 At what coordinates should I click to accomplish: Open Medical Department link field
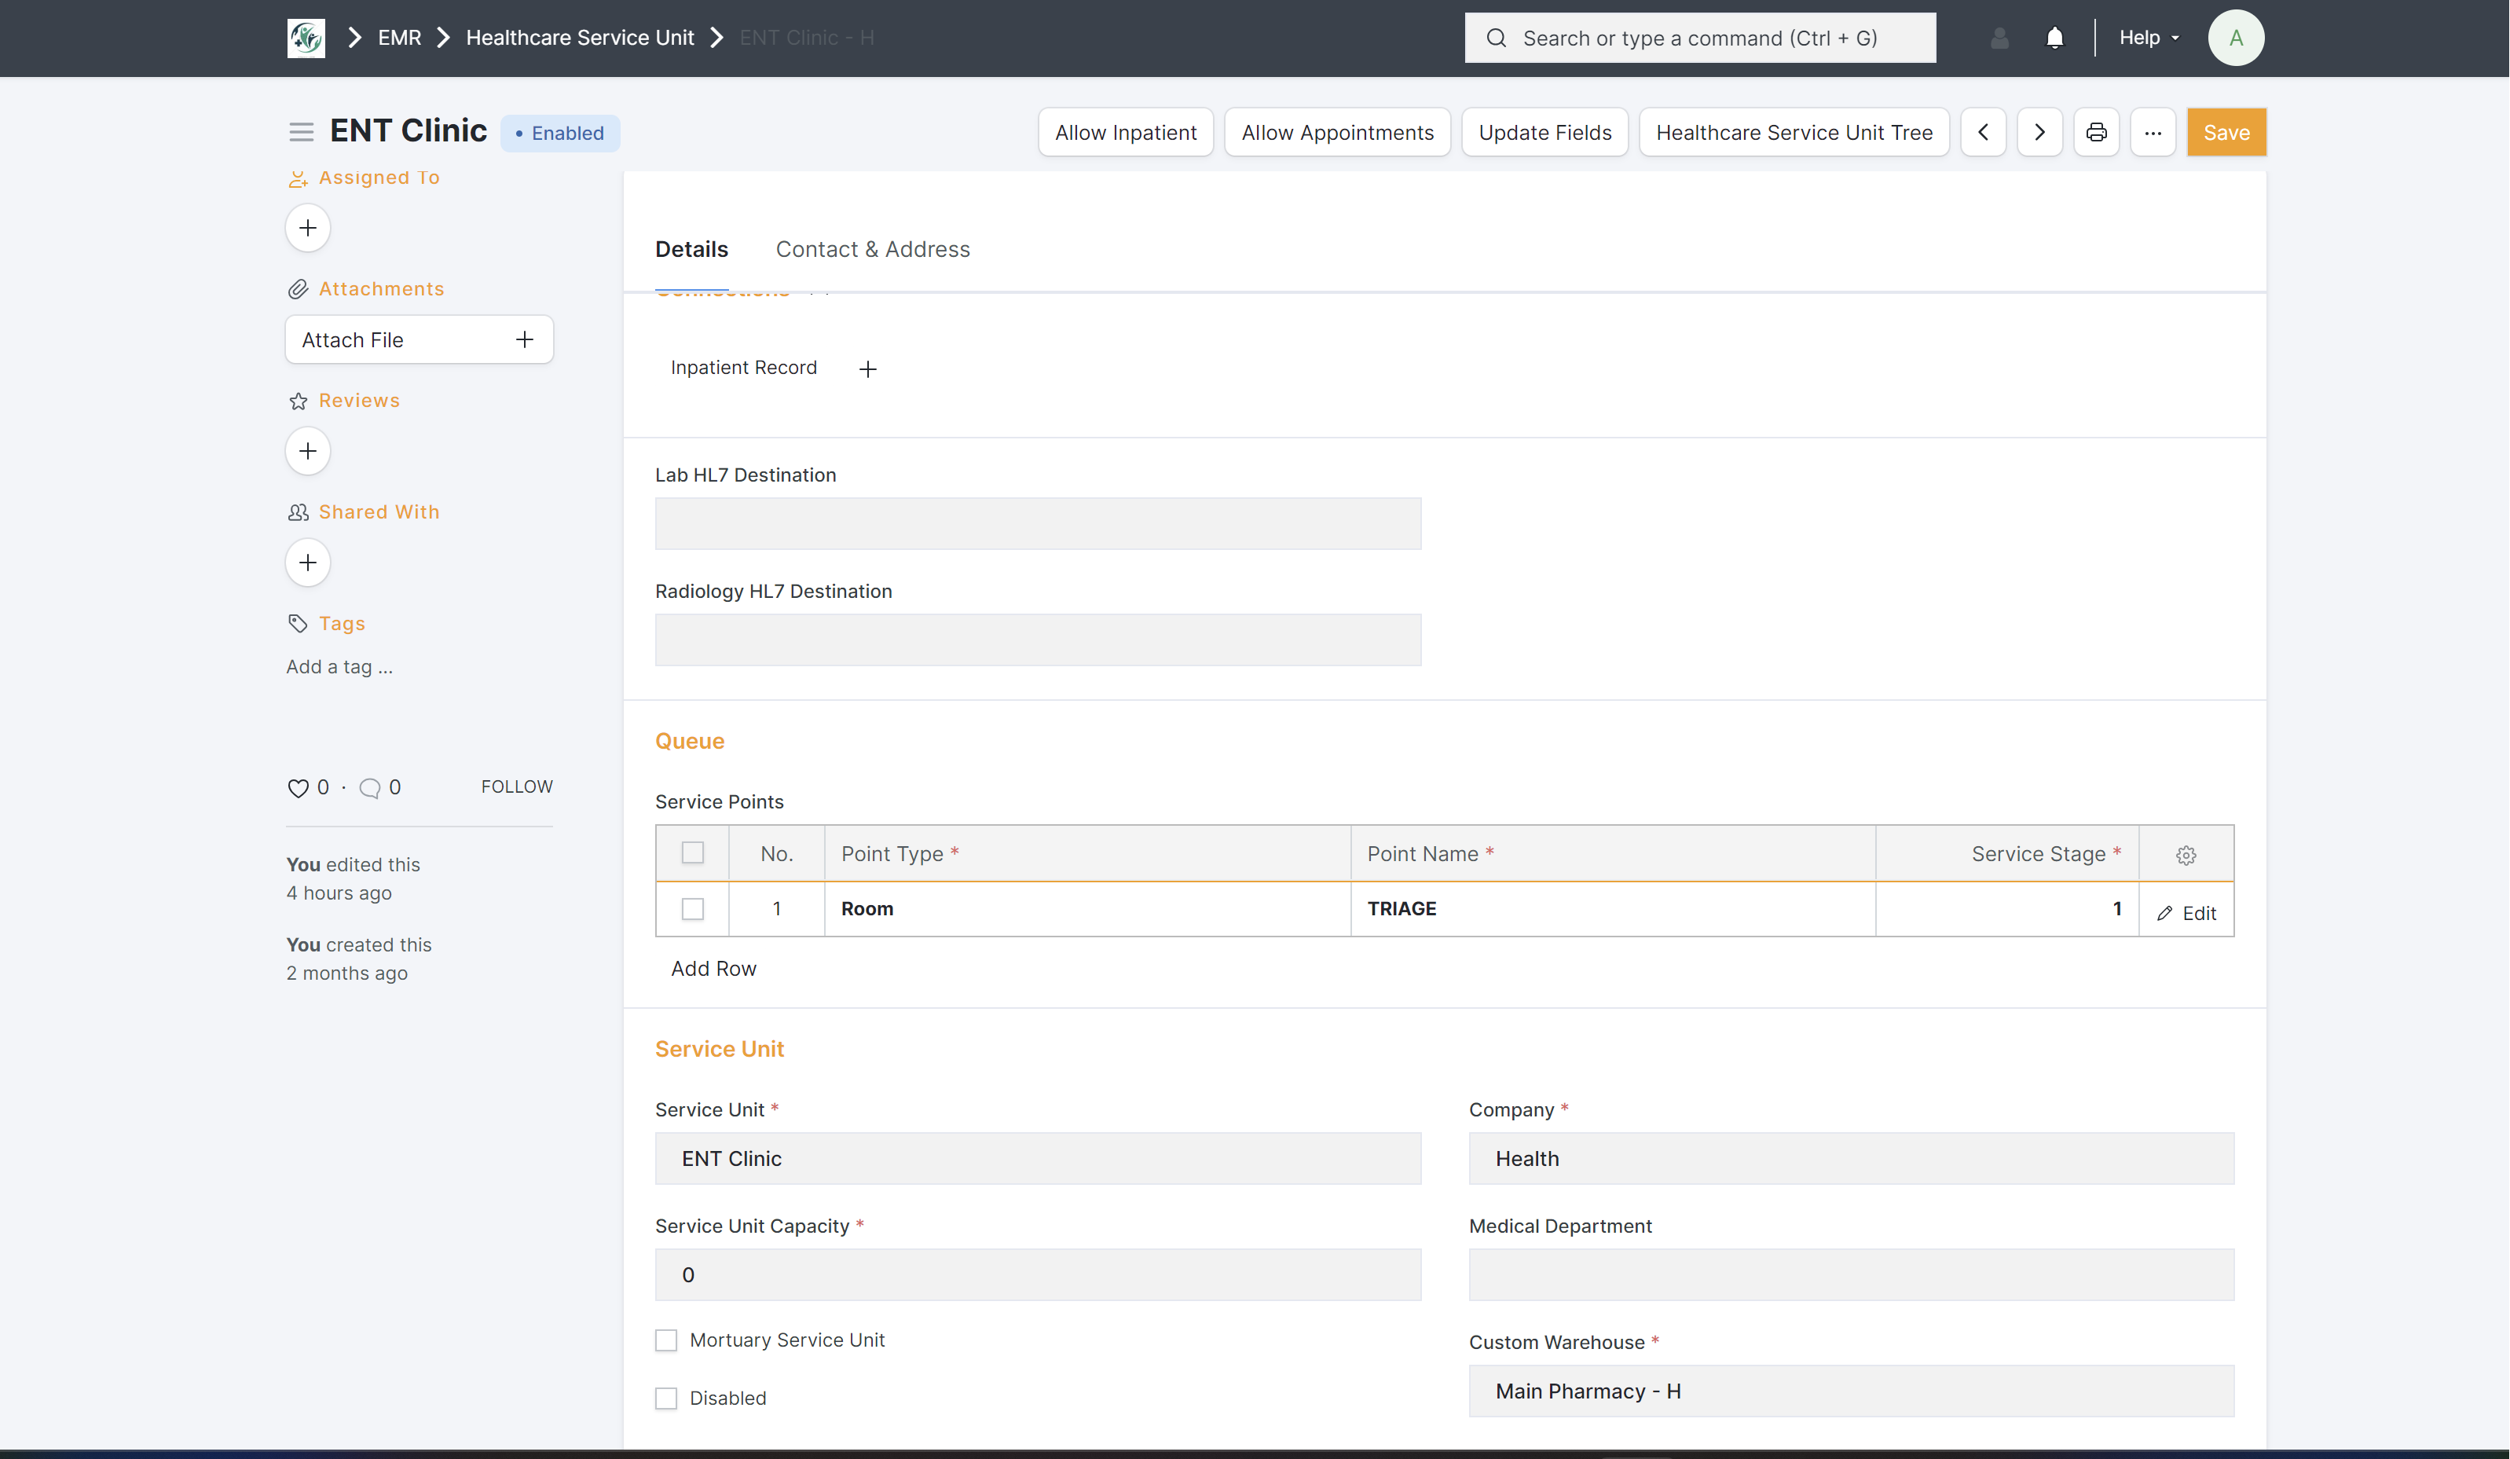pyautogui.click(x=1852, y=1274)
